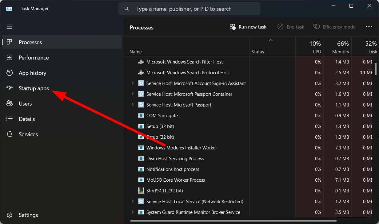379x224 pixels.
Task: Click the Efficiency mode button
Action: coord(334,27)
